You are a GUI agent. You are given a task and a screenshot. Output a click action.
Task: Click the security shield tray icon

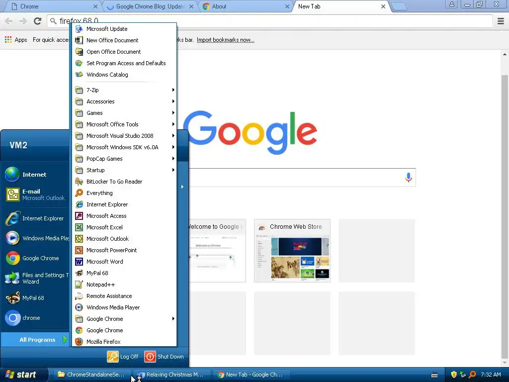pos(454,375)
